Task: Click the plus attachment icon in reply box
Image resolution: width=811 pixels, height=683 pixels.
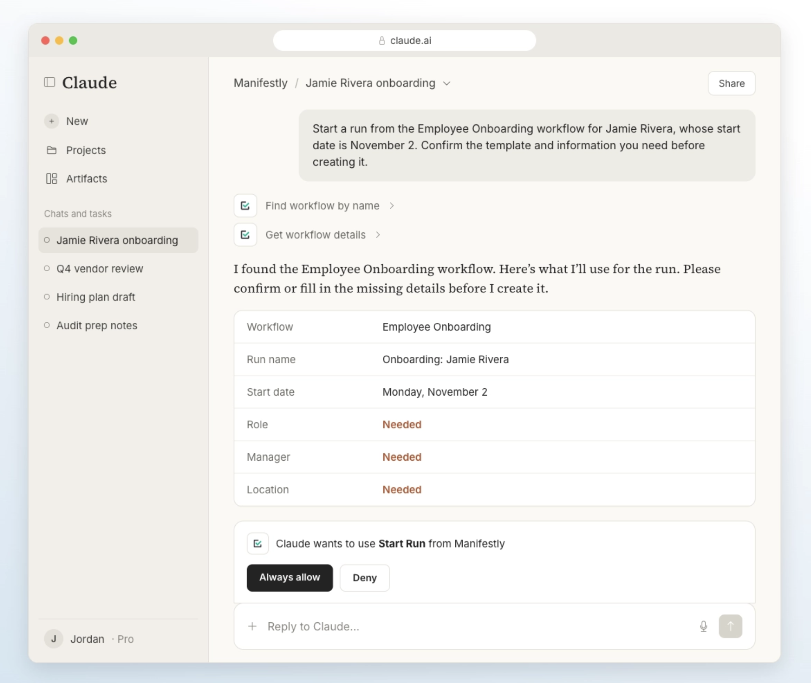Action: coord(252,626)
